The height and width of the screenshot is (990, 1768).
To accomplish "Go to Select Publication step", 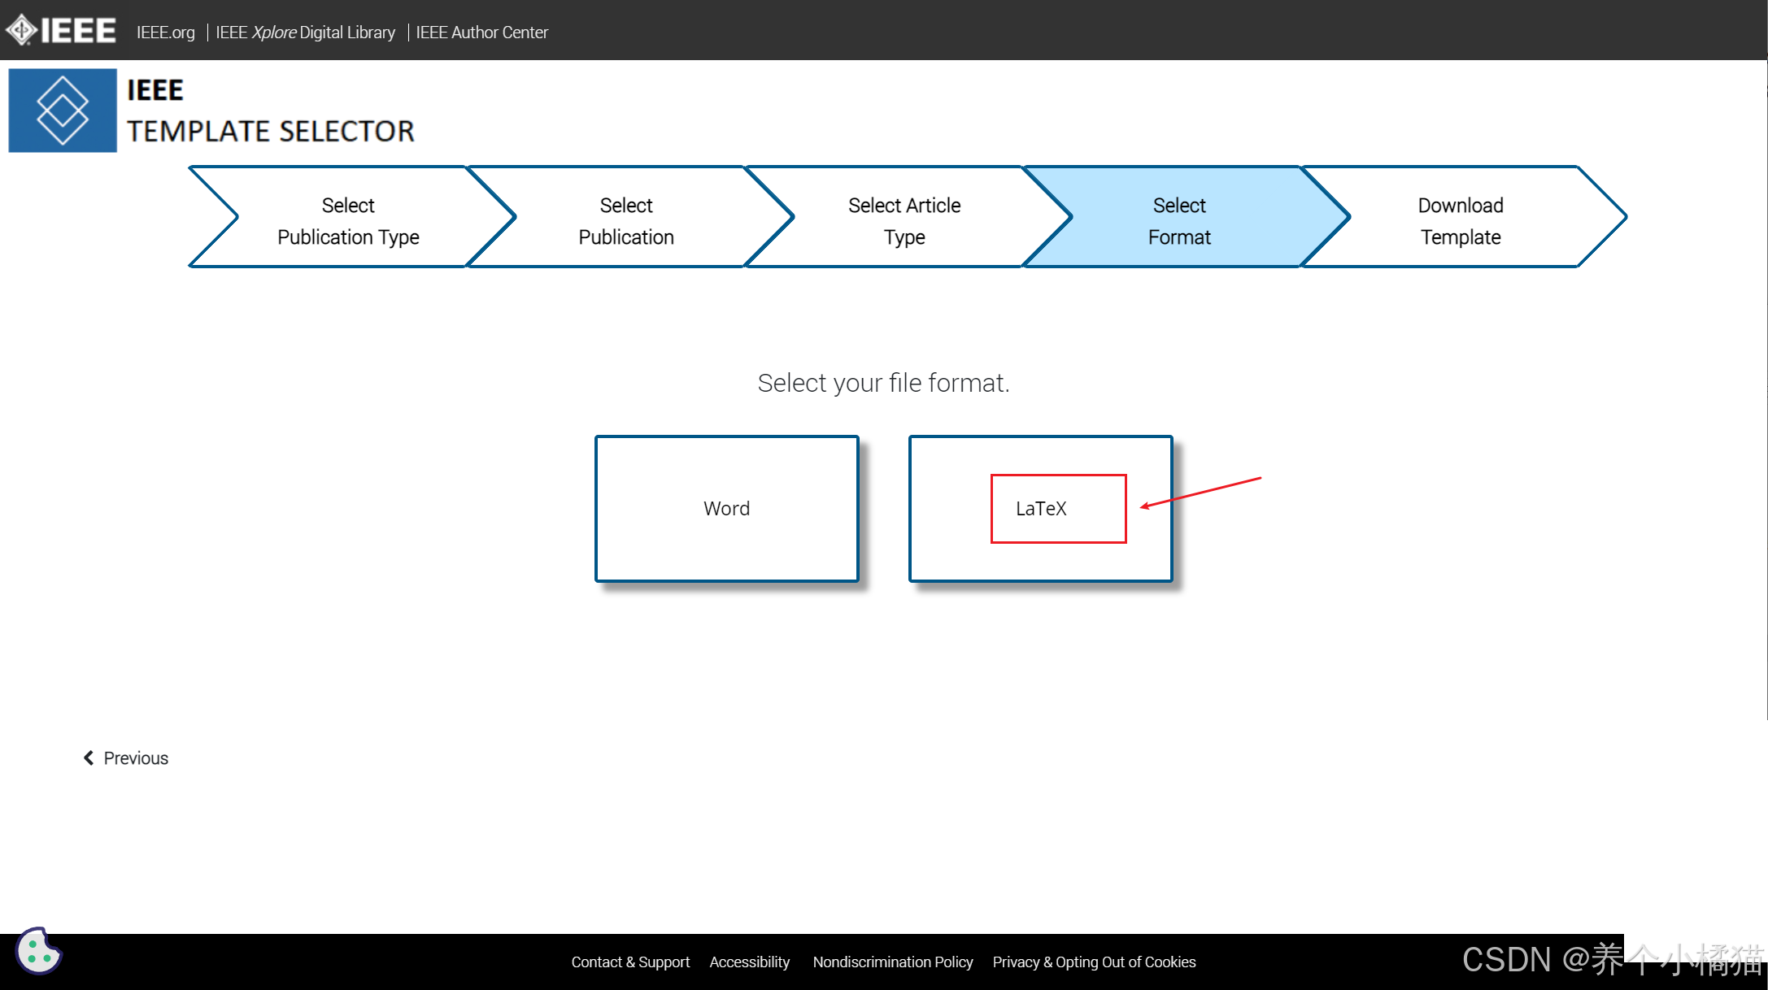I will [x=625, y=220].
